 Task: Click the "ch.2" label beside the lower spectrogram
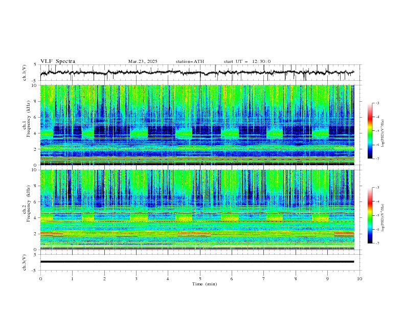[24, 210]
